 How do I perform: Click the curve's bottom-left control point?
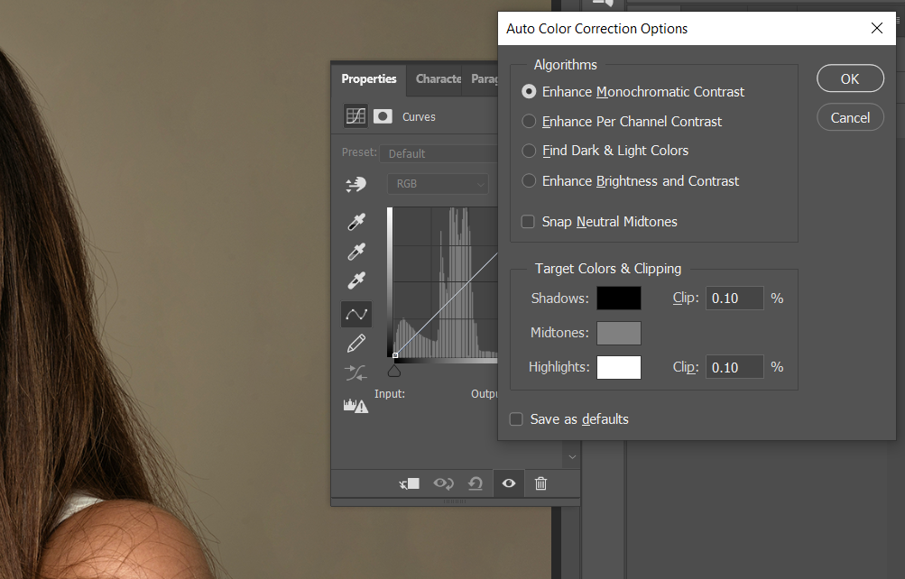pos(395,355)
